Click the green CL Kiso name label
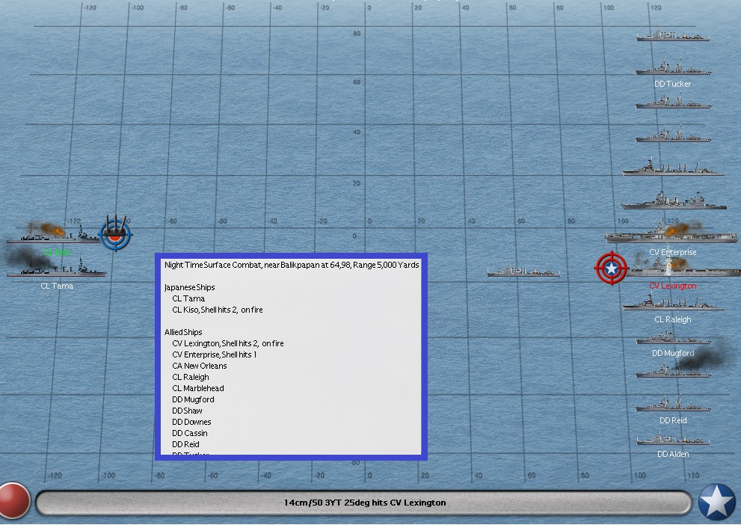This screenshot has width=741, height=525. [x=56, y=252]
